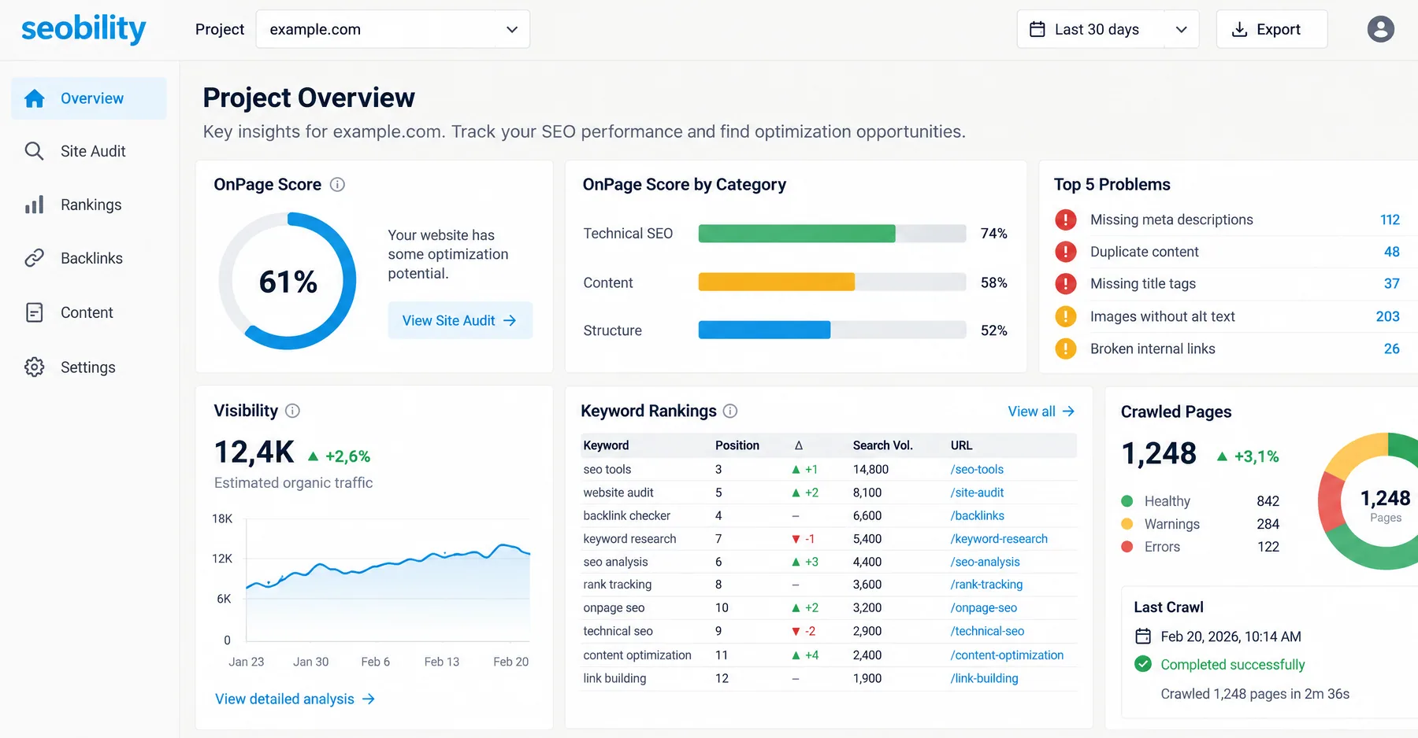Open the View detailed analysis link
The height and width of the screenshot is (738, 1418).
pyautogui.click(x=295, y=699)
